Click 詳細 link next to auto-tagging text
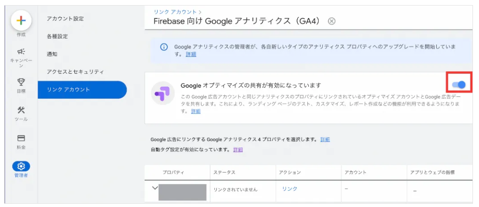 pyautogui.click(x=238, y=150)
